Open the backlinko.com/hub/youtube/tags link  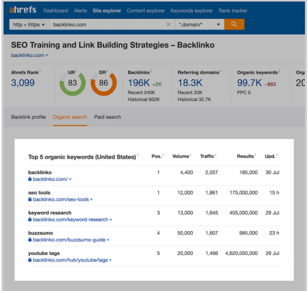tap(70, 260)
